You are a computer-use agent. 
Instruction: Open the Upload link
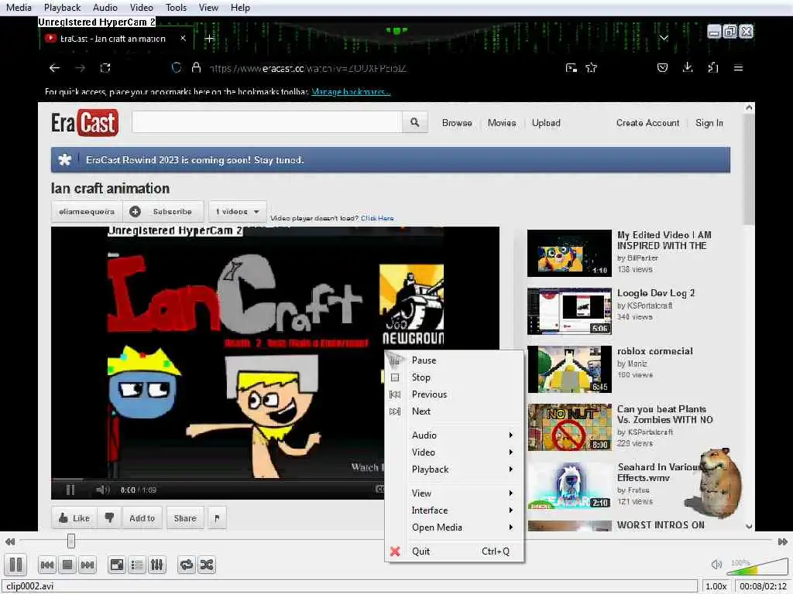[546, 123]
